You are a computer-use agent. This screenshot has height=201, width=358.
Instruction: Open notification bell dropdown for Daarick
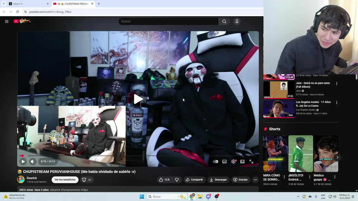click(x=86, y=180)
